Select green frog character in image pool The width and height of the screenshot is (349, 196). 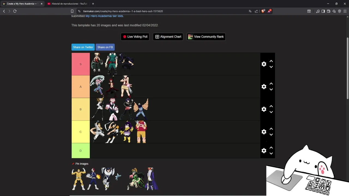tap(135, 179)
